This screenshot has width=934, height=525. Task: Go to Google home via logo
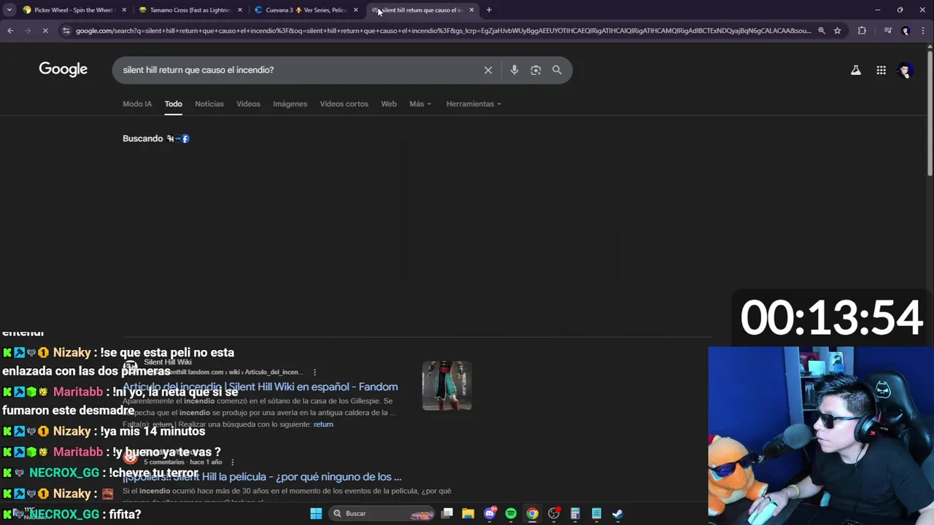coord(63,69)
